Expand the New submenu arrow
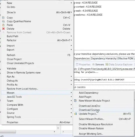 (x=71, y=3)
